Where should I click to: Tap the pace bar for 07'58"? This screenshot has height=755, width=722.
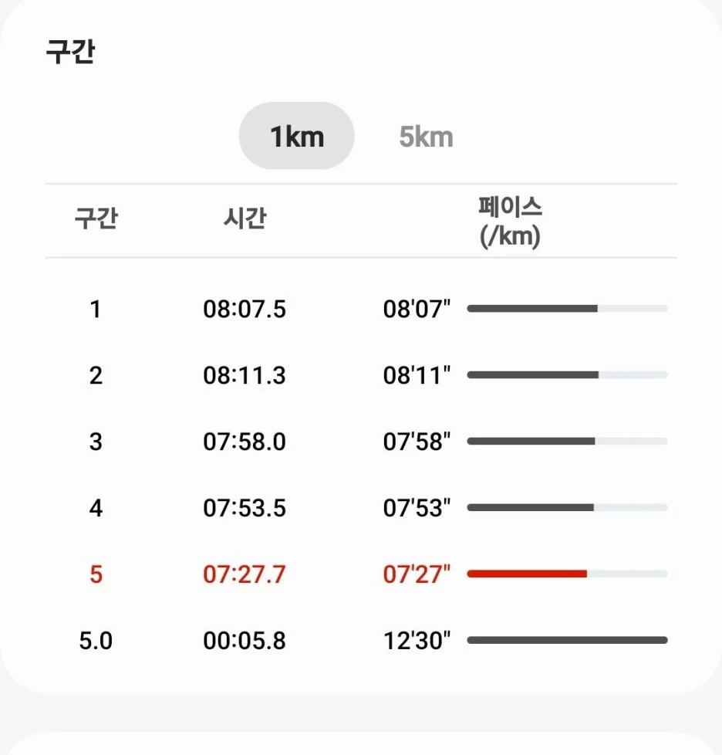(x=567, y=442)
